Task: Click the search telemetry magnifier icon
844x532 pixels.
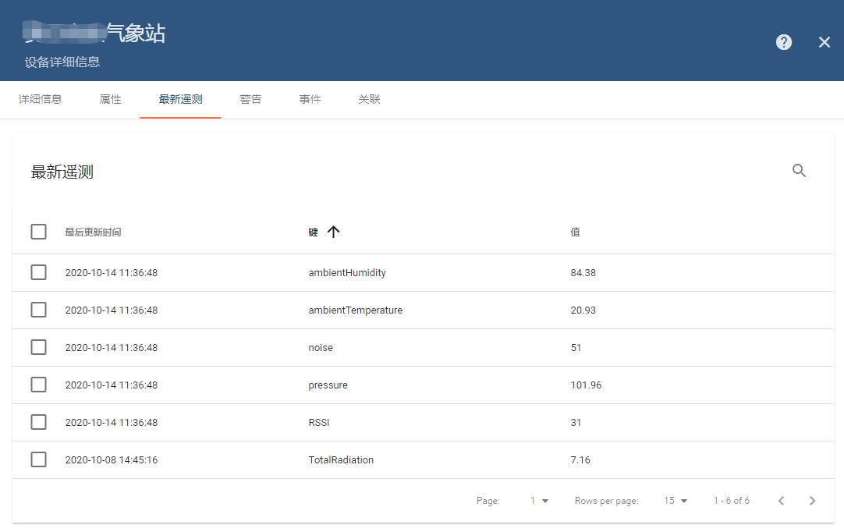Action: [x=799, y=171]
